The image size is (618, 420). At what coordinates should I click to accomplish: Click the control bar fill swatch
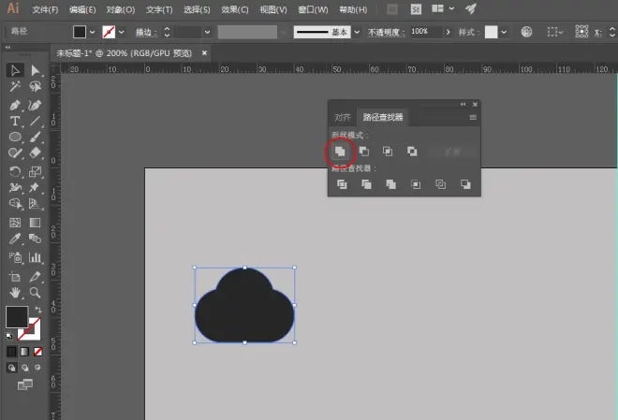pos(80,32)
